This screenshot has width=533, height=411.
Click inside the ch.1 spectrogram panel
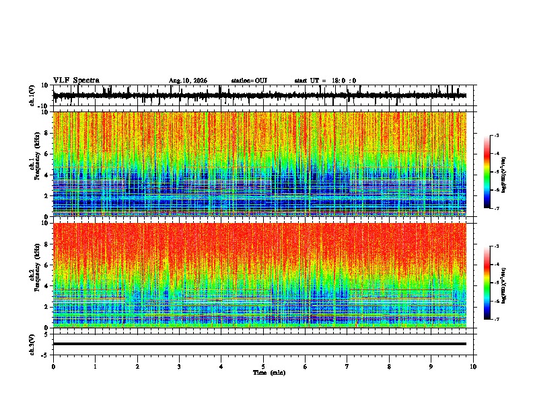coord(260,164)
